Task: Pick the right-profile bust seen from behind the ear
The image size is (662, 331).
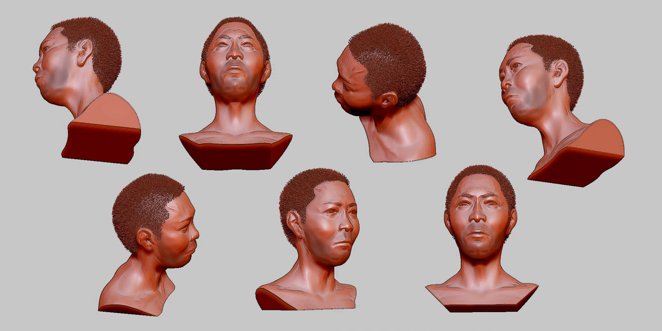Action: [149, 244]
